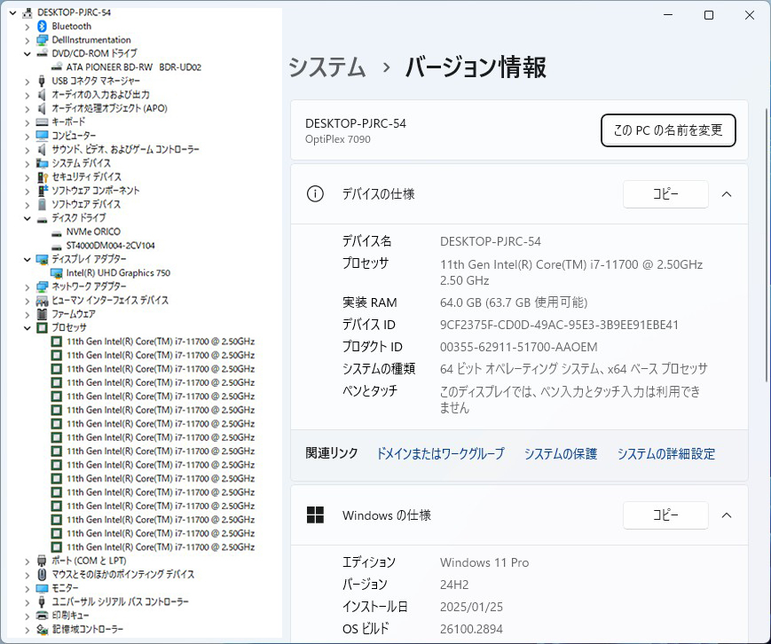The width and height of the screenshot is (771, 644).
Task: Click the 記憶域コントローラー icon
Action: 43,629
